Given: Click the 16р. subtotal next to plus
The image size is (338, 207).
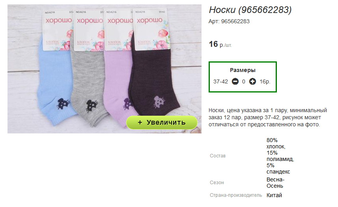Looking at the screenshot, I should pyautogui.click(x=265, y=81).
